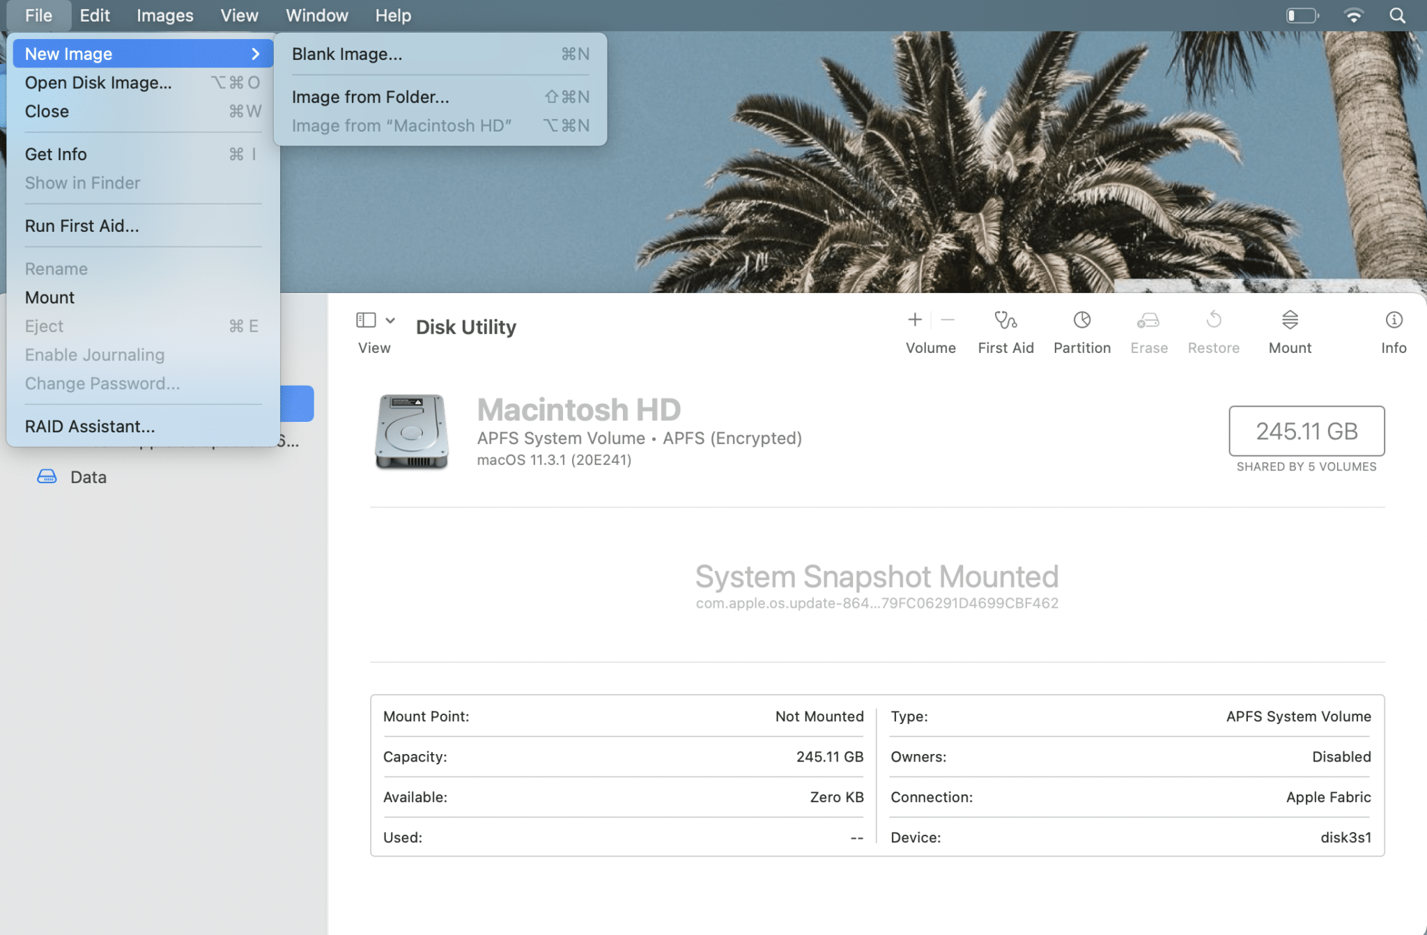Add a volume with the plus icon
Viewport: 1427px width, 935px height.
(x=915, y=320)
